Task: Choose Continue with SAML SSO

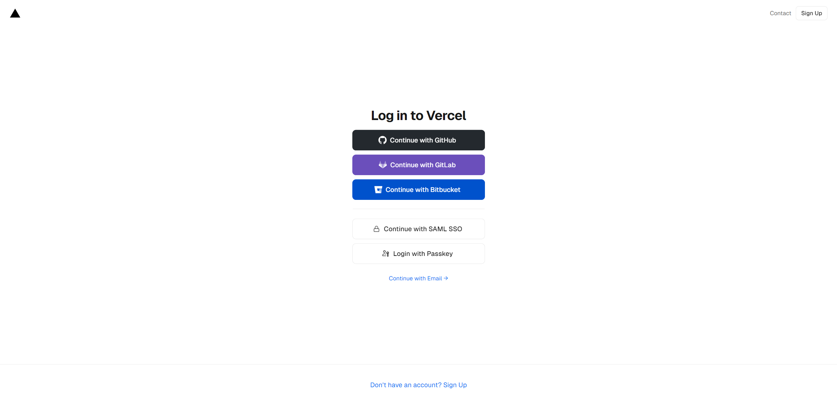Action: pyautogui.click(x=418, y=229)
